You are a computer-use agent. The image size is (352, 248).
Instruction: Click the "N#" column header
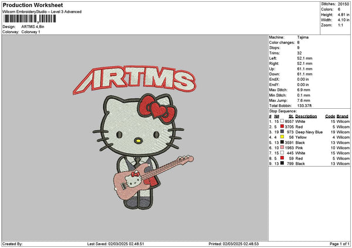[x=276, y=116]
